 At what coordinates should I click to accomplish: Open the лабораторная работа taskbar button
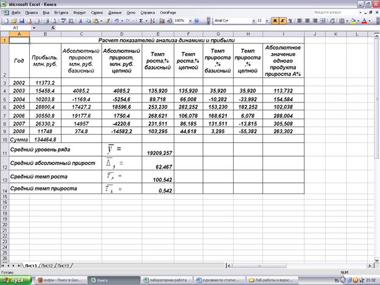click(163, 279)
